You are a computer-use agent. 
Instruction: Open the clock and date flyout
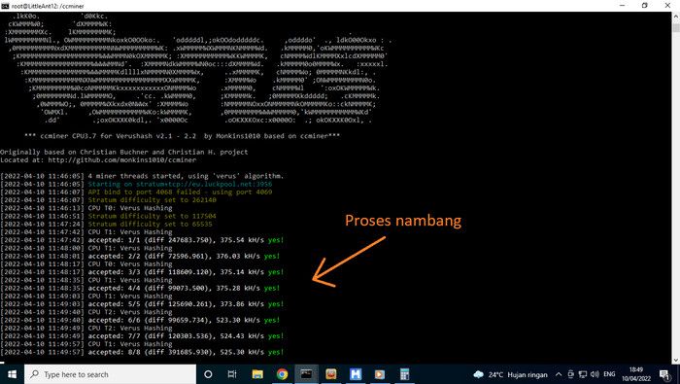pyautogui.click(x=636, y=374)
